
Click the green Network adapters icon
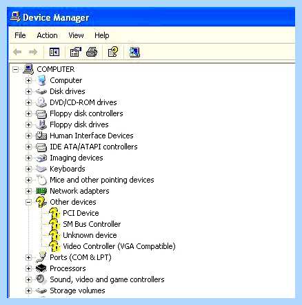[x=41, y=191]
